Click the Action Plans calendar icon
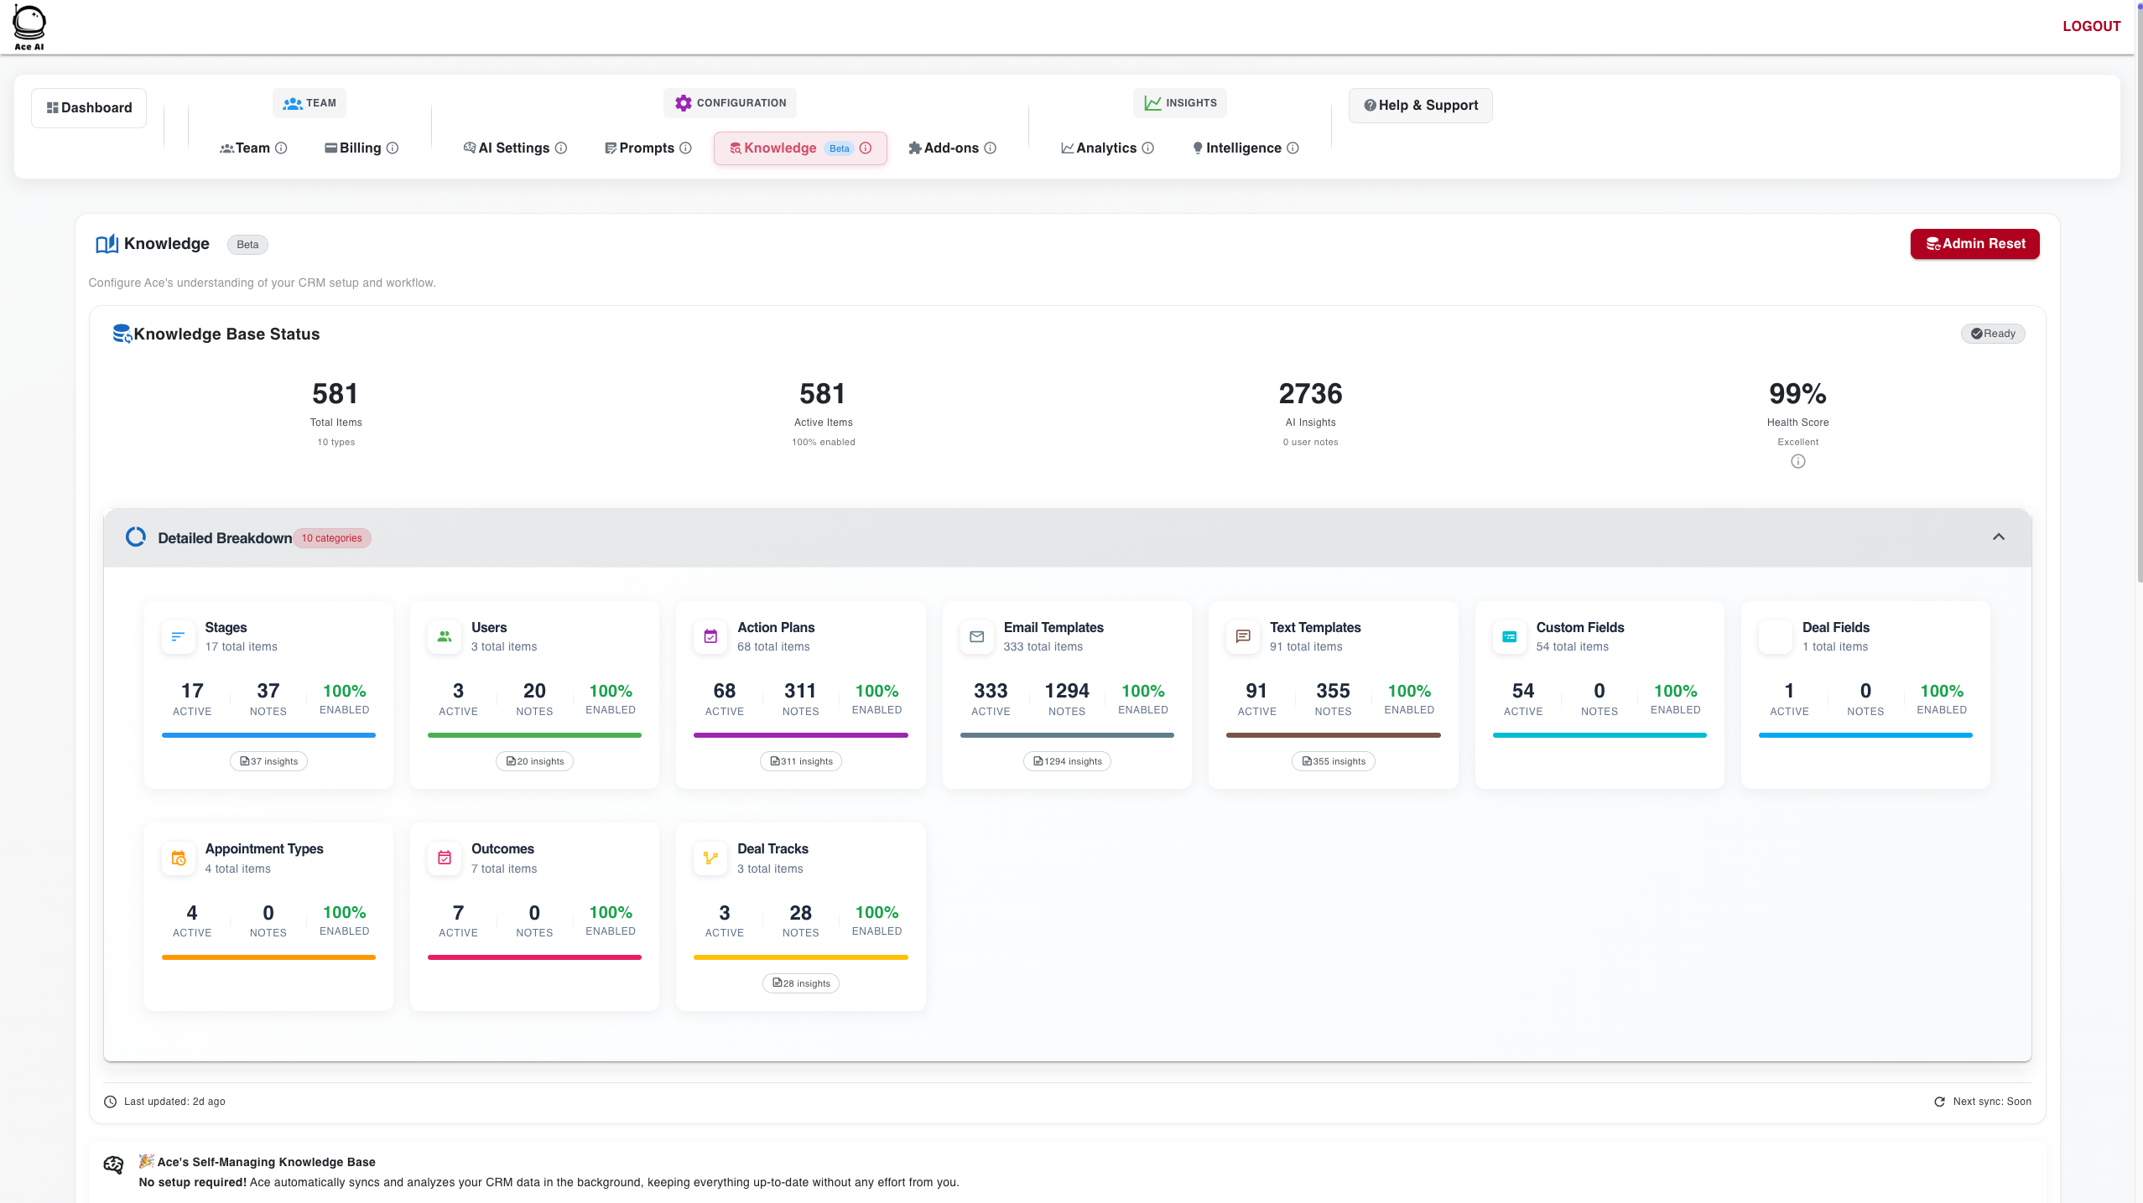The width and height of the screenshot is (2143, 1203). click(710, 637)
